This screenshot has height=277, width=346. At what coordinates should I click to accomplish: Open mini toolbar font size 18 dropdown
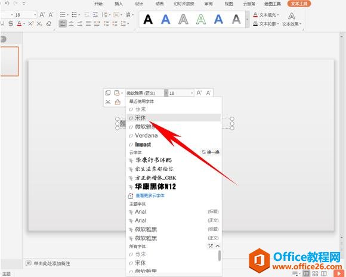(192, 93)
